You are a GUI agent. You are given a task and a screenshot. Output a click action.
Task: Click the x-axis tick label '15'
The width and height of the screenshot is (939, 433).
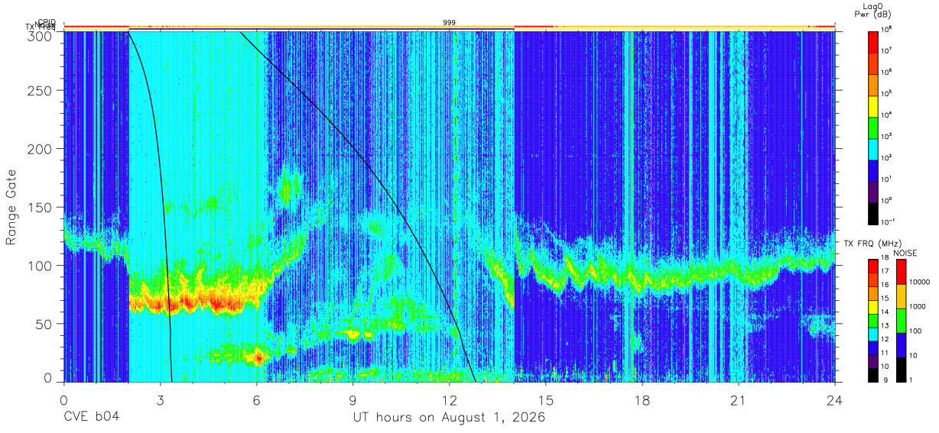coord(546,401)
